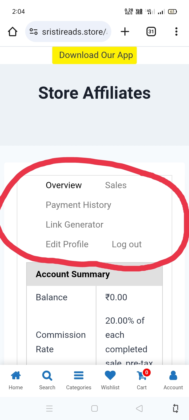Click the Log out link

coord(127,244)
